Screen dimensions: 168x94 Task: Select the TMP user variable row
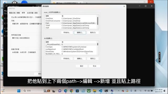[x=71, y=28]
